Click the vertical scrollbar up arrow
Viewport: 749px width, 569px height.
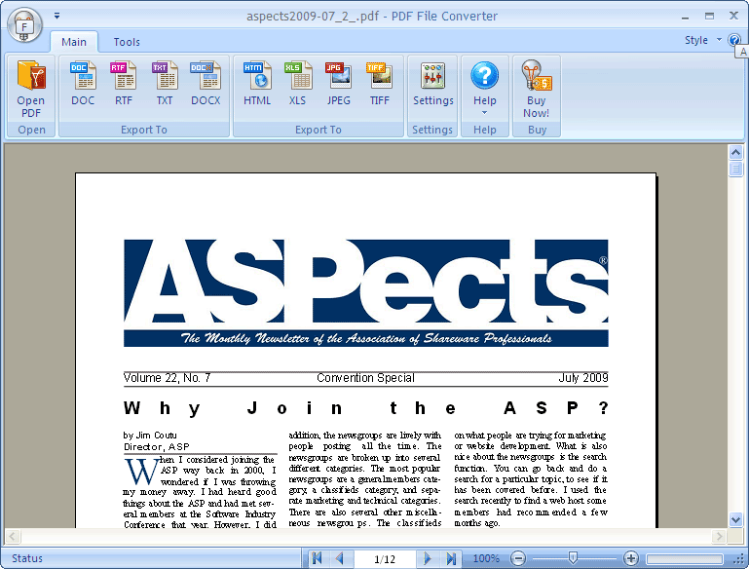coord(735,152)
